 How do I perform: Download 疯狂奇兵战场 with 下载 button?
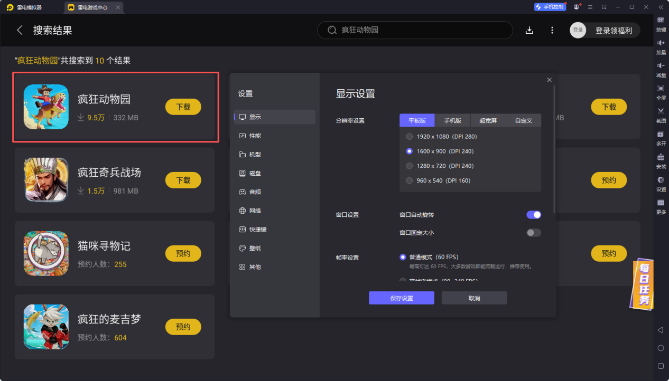coord(183,180)
